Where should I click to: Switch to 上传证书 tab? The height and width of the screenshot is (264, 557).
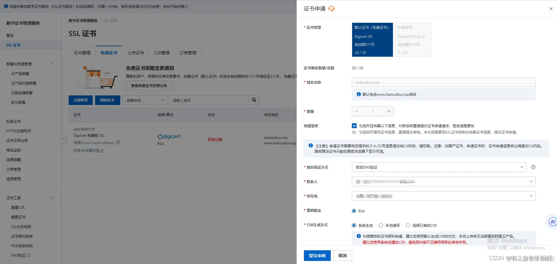coord(136,53)
